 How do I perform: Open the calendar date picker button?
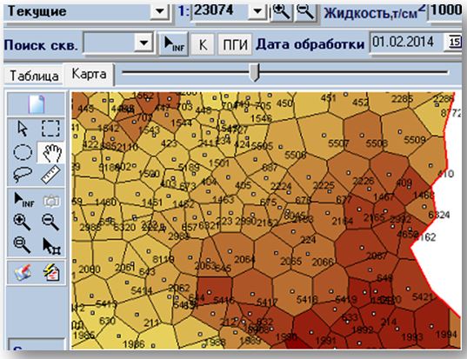454,42
